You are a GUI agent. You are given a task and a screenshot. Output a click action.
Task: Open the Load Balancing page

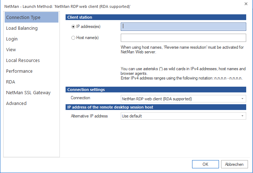(x=22, y=28)
